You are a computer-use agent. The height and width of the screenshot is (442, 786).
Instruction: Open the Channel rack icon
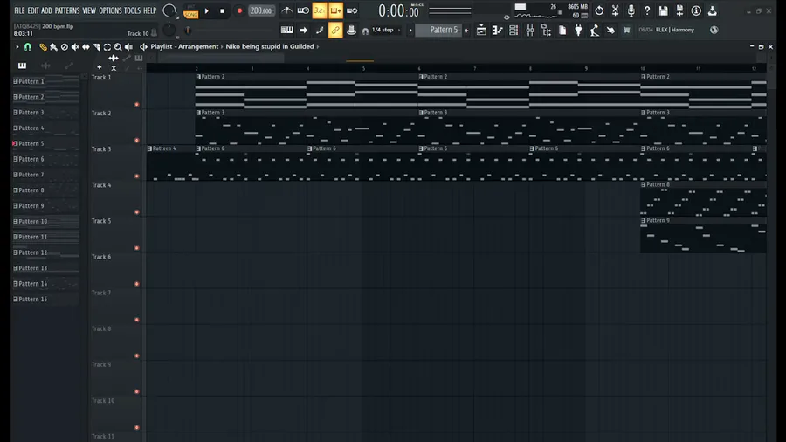click(x=514, y=30)
